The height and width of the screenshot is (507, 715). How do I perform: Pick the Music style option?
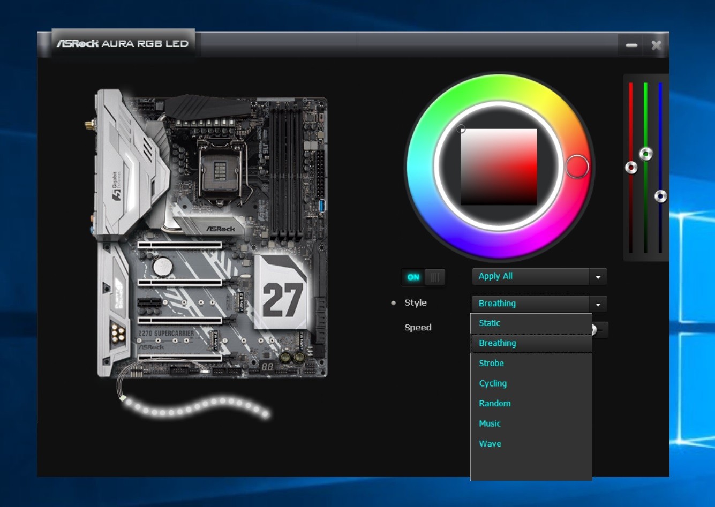point(531,423)
